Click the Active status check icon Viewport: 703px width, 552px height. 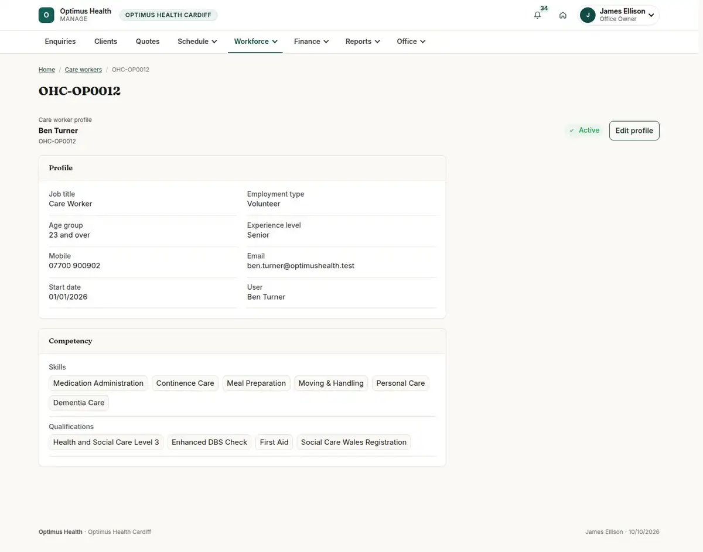click(572, 131)
